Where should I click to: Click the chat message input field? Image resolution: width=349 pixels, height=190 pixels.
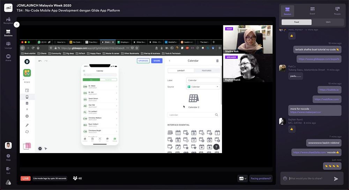(310, 178)
